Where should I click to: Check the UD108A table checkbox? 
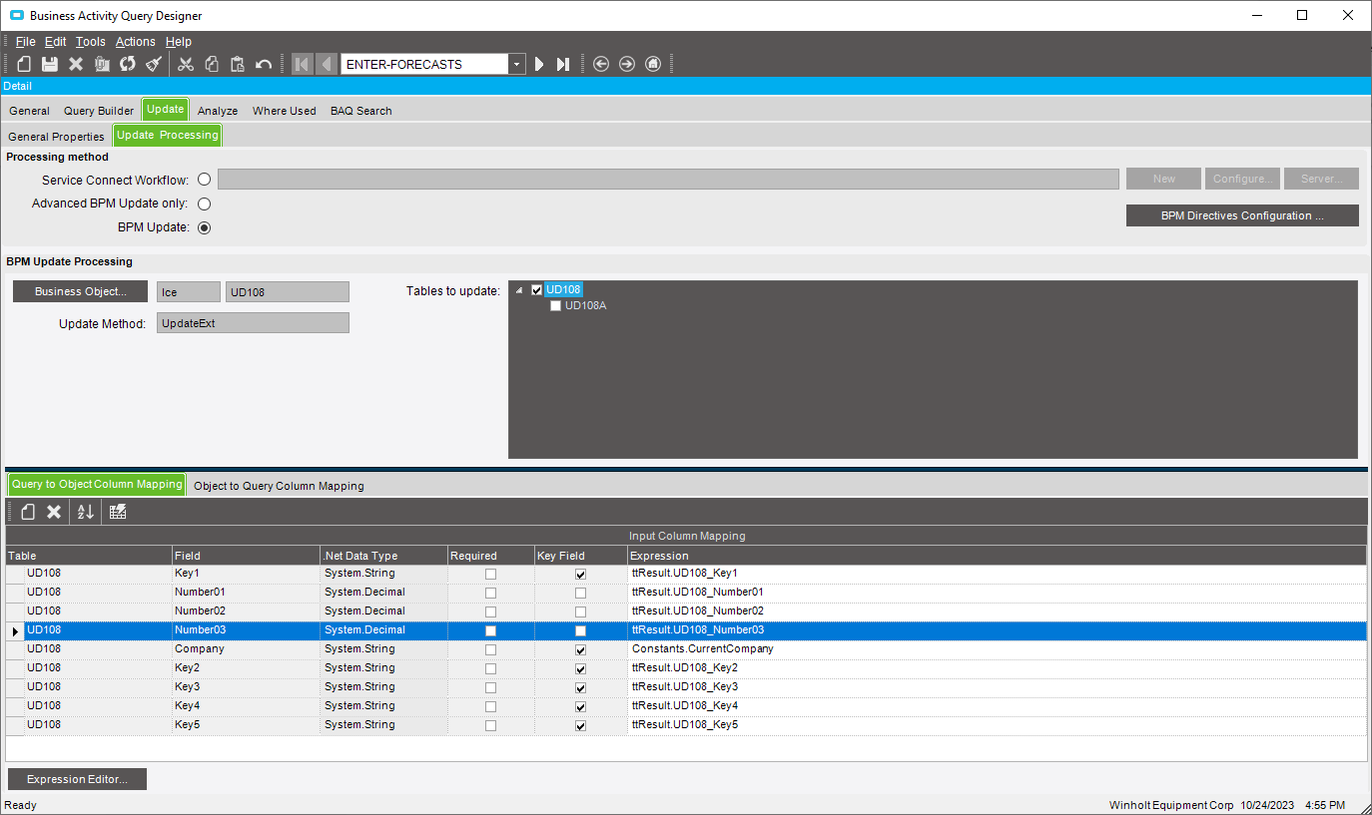[556, 305]
